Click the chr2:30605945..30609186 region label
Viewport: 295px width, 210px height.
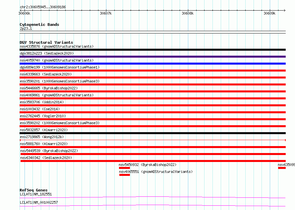click(43, 7)
